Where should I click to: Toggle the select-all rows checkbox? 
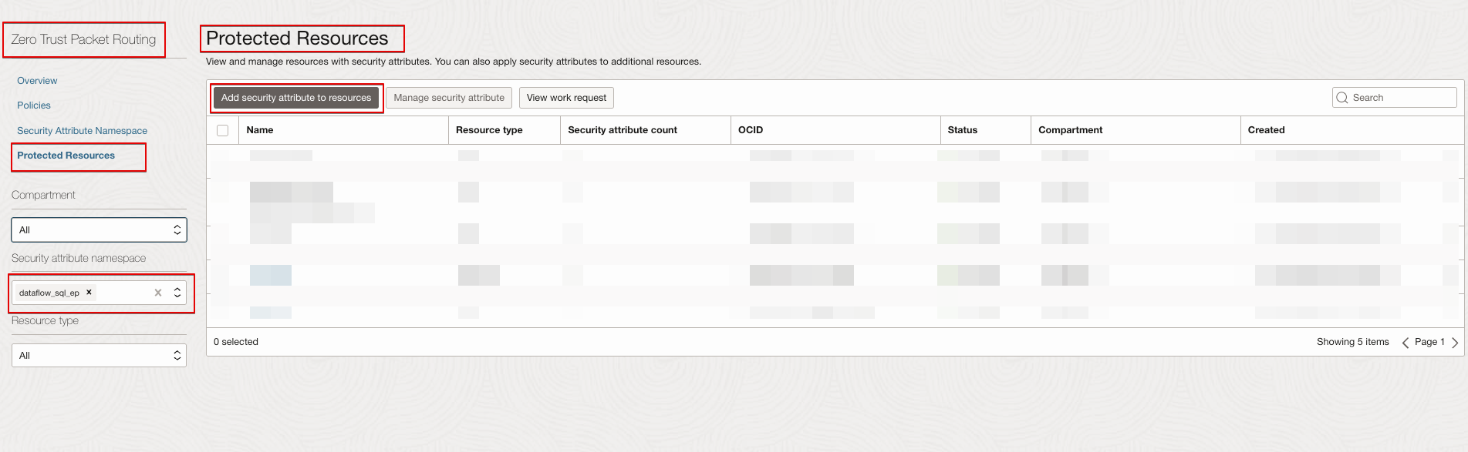pyautogui.click(x=223, y=130)
